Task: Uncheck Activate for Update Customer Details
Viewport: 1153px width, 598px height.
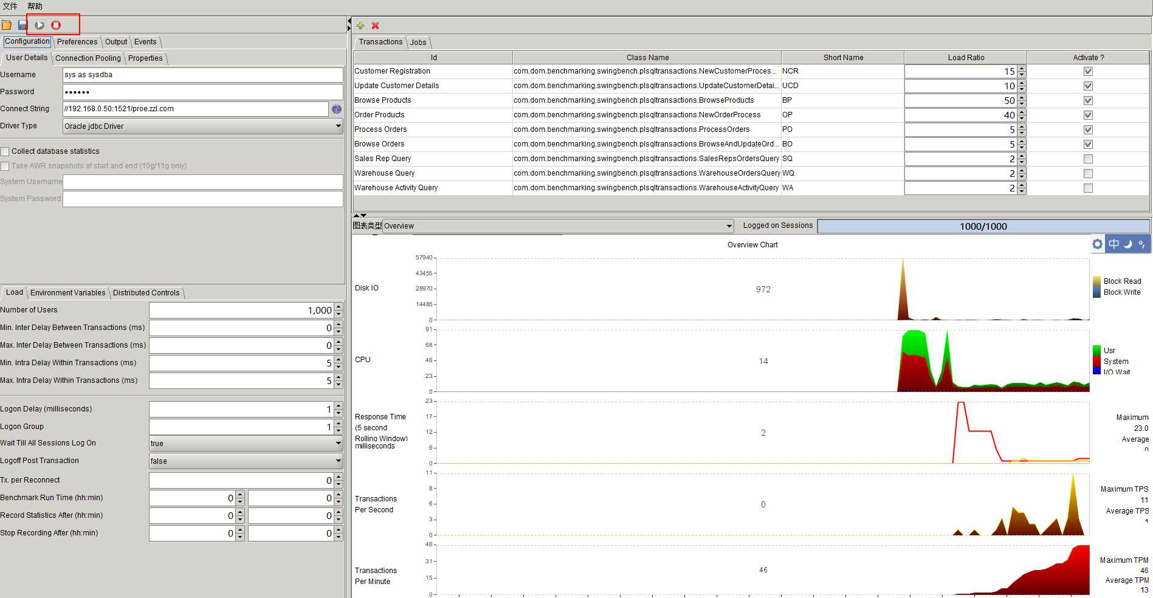Action: click(x=1088, y=86)
